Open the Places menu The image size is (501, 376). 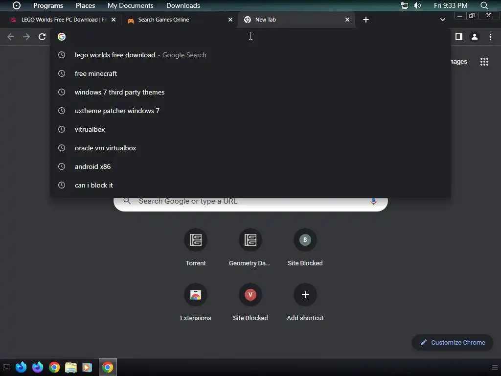(x=85, y=5)
